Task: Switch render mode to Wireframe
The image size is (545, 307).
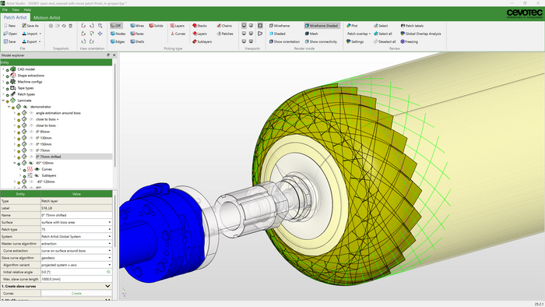Action: coord(280,26)
